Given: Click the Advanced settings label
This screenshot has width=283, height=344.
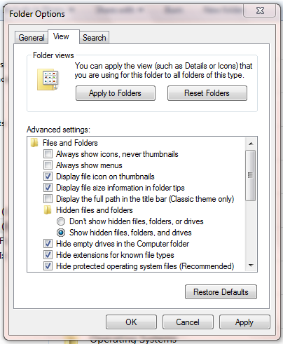Looking at the screenshot, I should [58, 130].
